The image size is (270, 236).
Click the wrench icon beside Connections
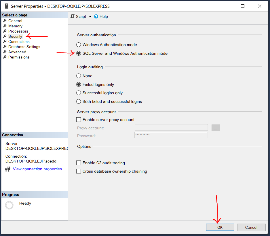pos(5,41)
